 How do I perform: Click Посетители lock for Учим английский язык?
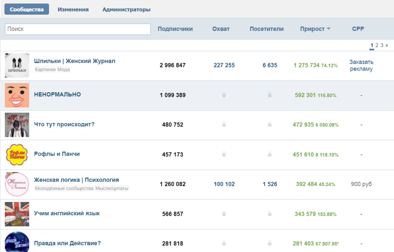click(x=270, y=214)
